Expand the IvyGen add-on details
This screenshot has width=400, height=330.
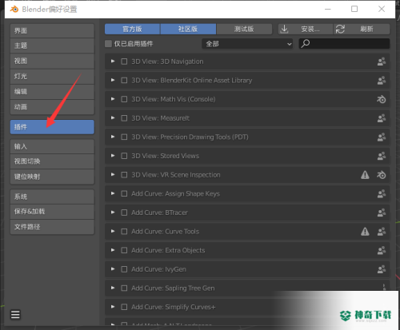(113, 269)
